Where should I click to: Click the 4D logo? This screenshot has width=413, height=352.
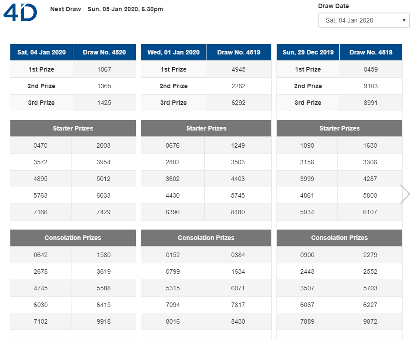(20, 13)
